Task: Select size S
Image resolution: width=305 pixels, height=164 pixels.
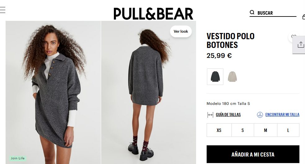Action: pyautogui.click(x=243, y=130)
